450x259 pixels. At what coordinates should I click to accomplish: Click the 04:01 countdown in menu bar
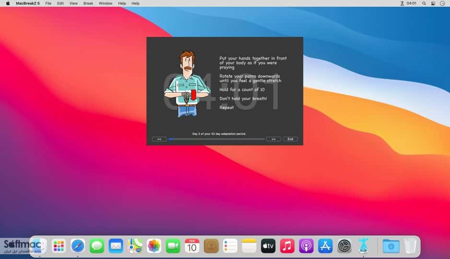pyautogui.click(x=411, y=3)
